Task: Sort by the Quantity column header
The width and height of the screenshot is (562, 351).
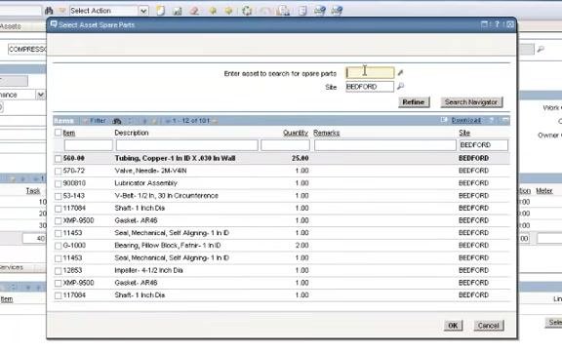Action: 296,133
